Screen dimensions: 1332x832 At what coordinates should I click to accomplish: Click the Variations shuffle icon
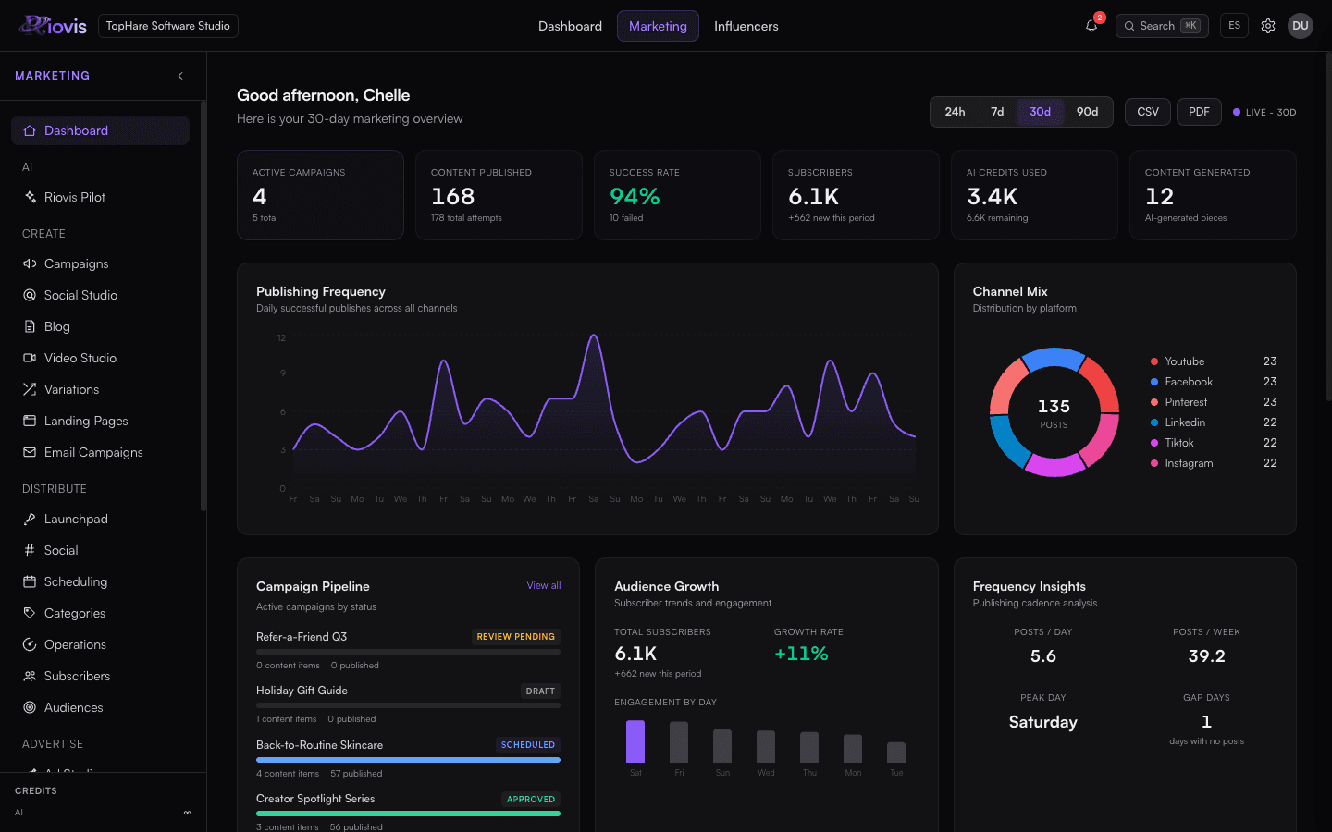[x=30, y=389]
